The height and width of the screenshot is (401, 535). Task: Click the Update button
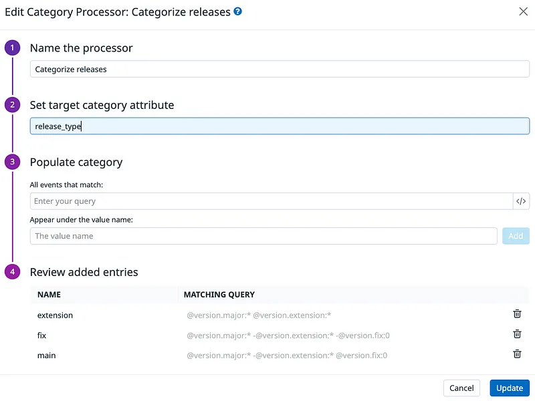[x=510, y=388]
